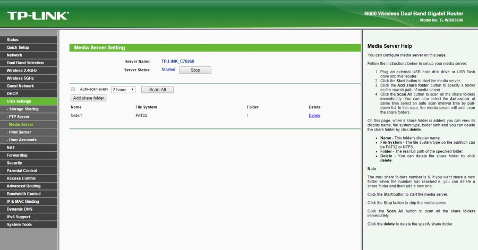Open Wireless 2.4GHz settings
The height and width of the screenshot is (250, 478).
coord(22,71)
